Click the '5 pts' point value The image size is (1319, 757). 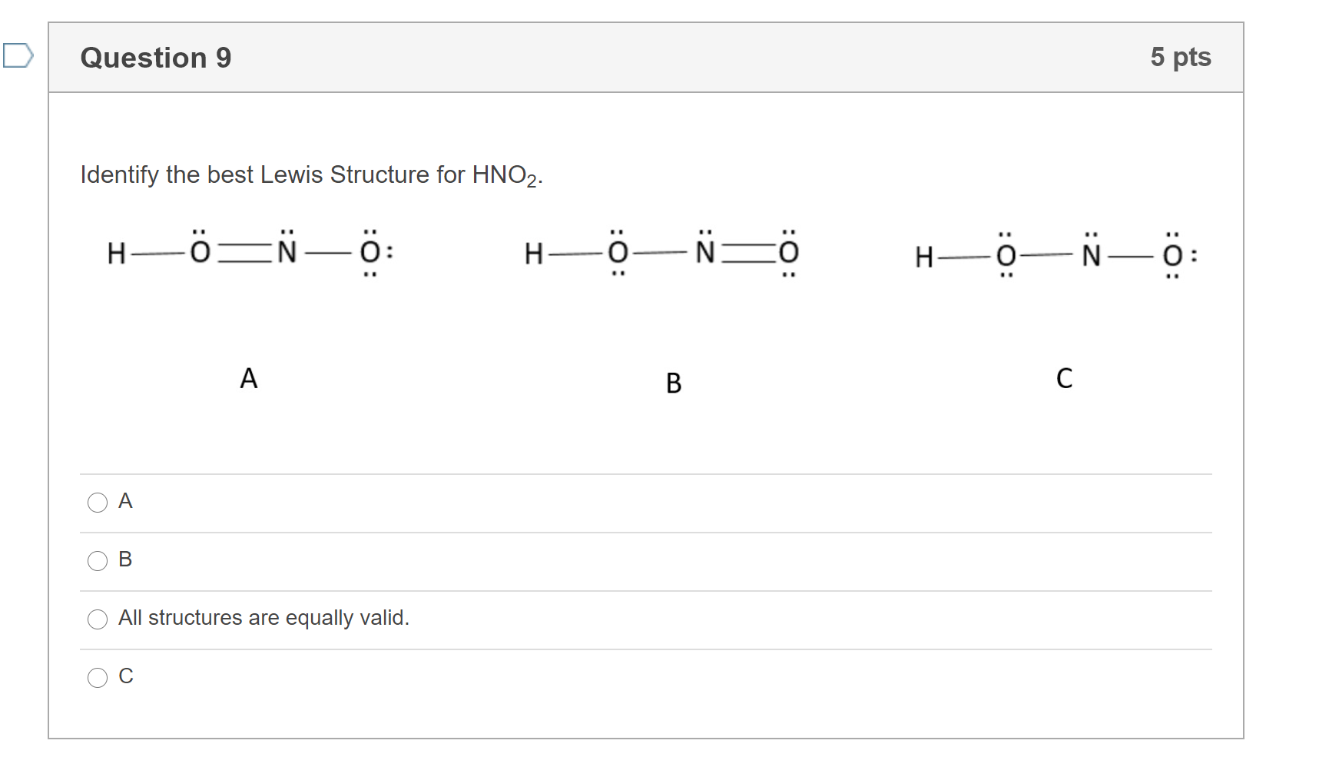coord(1180,57)
